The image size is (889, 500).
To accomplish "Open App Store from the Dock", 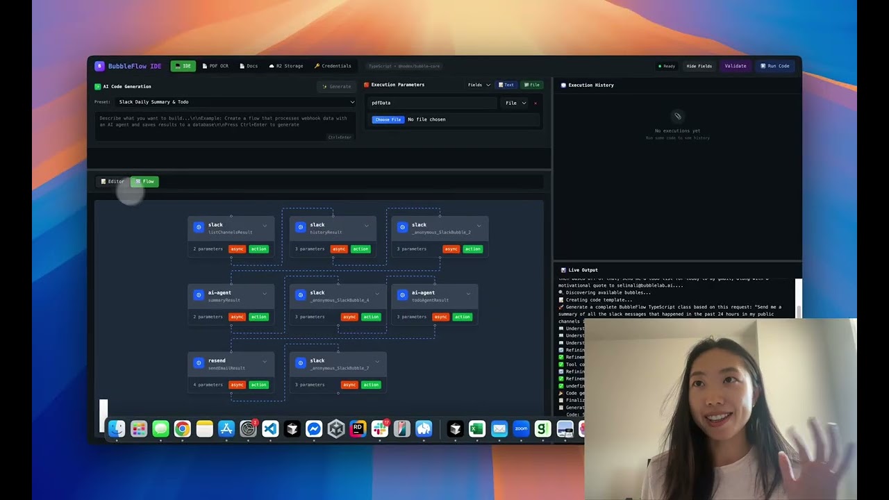I will 226,429.
